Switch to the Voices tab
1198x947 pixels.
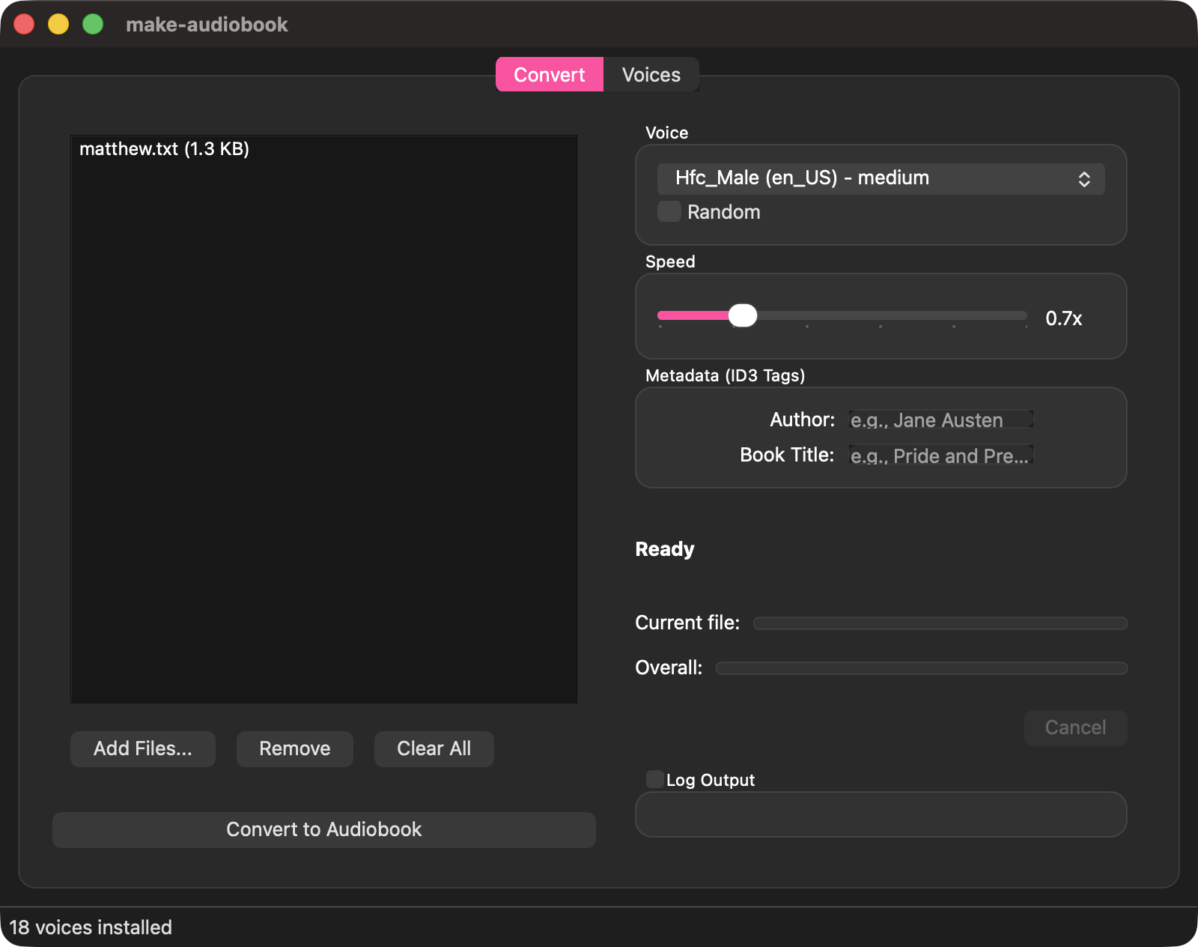point(650,74)
